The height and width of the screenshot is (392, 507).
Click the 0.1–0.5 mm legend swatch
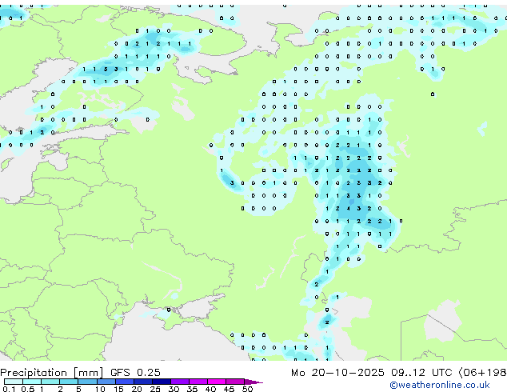click(x=14, y=382)
